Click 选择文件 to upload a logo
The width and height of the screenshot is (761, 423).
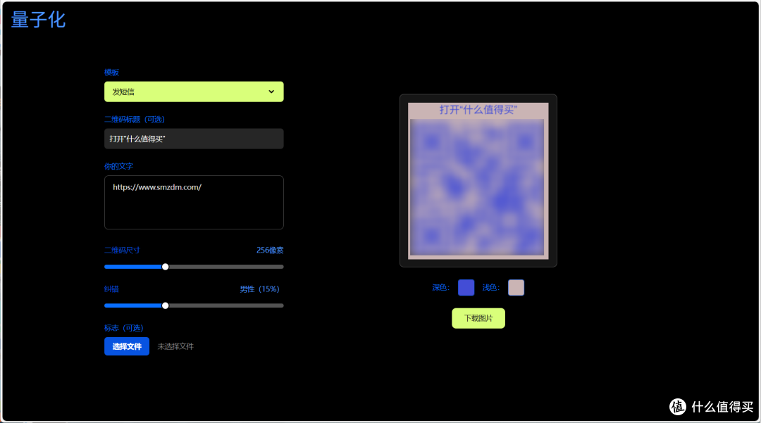[x=127, y=346]
